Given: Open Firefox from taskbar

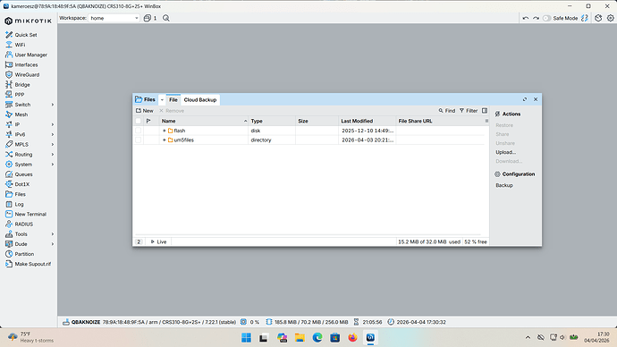Looking at the screenshot, I should (352, 337).
